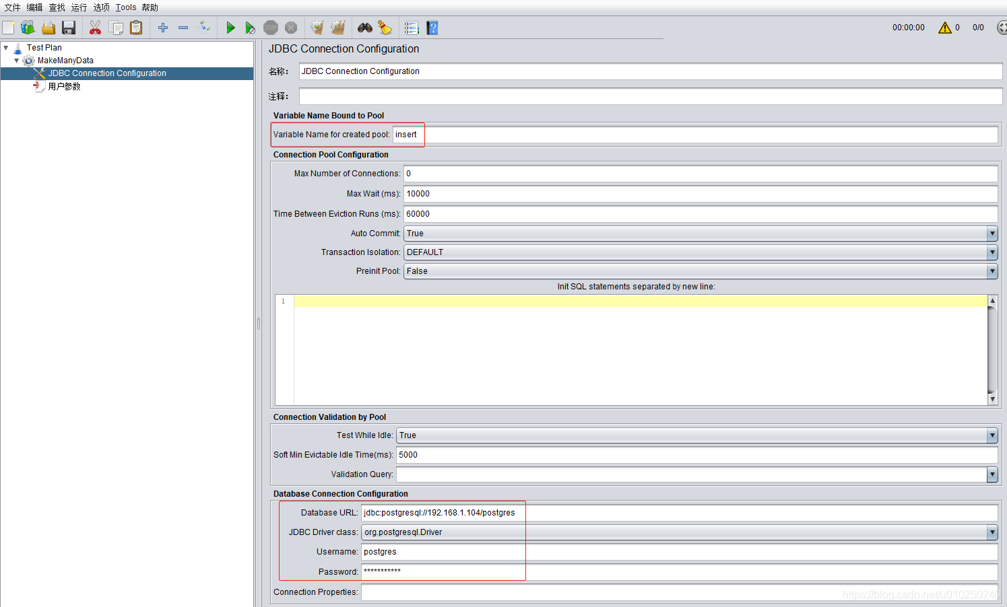The width and height of the screenshot is (1007, 607).
Task: Open Search with binoculars icon
Action: point(365,28)
